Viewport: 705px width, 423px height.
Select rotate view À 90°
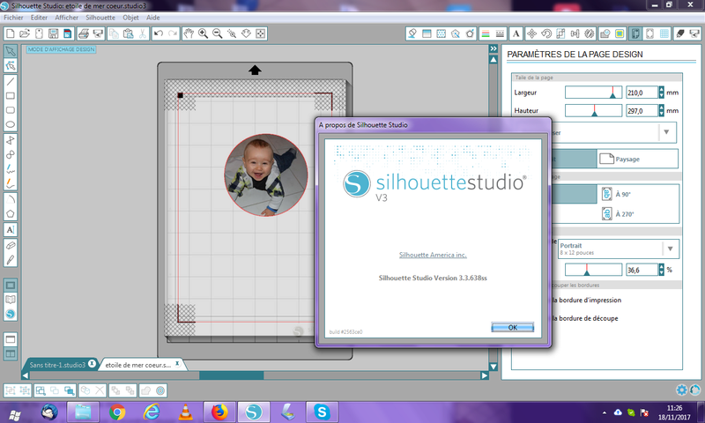point(616,194)
